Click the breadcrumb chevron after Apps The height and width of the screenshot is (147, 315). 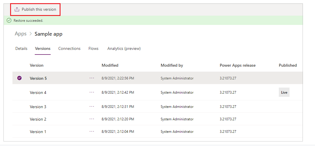tap(30, 34)
